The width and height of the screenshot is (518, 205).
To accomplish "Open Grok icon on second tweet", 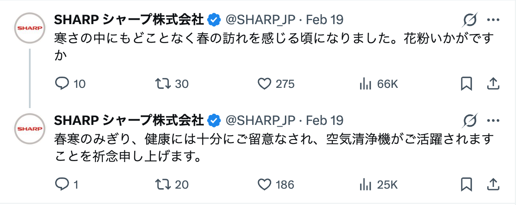I will 470,120.
